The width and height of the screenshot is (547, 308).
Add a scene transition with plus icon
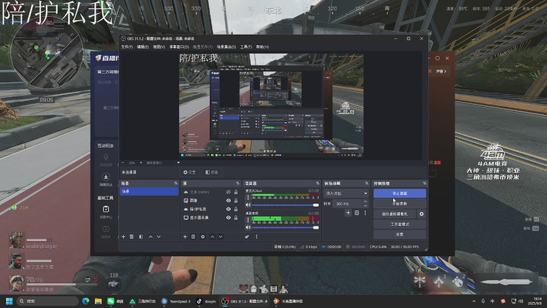(x=348, y=213)
